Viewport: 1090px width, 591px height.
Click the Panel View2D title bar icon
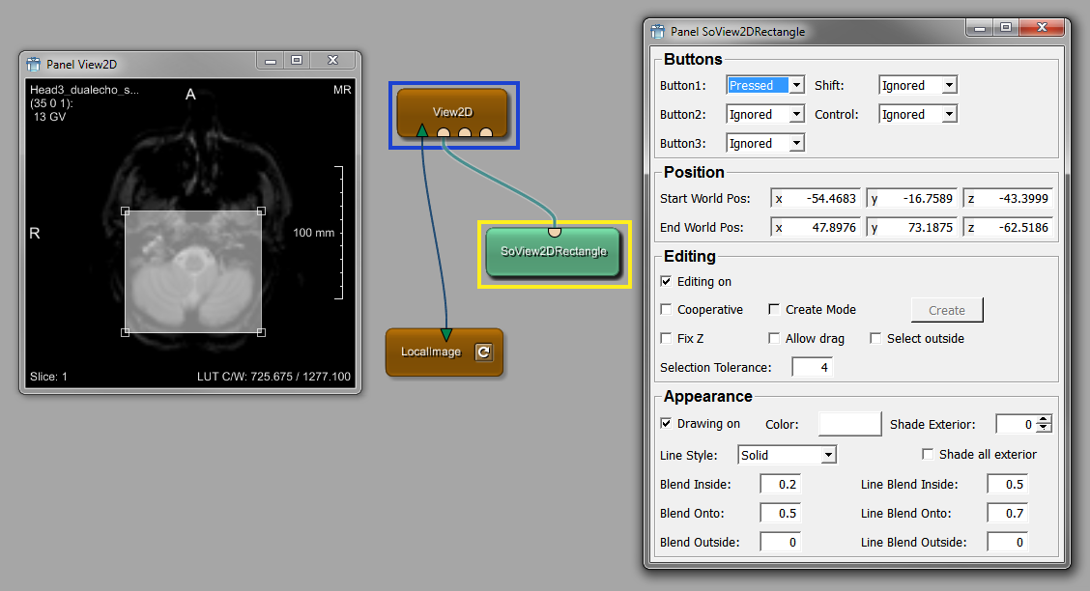point(34,65)
